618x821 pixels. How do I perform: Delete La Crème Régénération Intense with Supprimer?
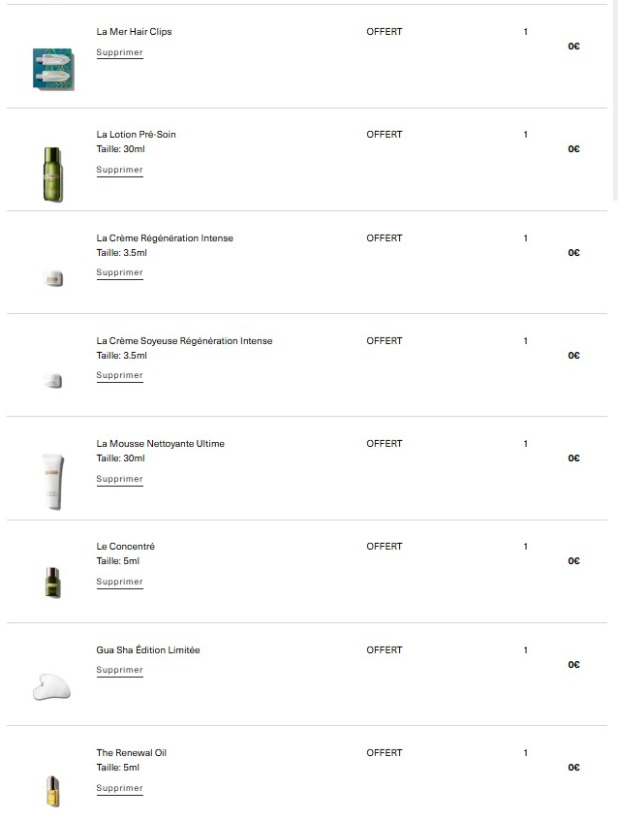(x=119, y=272)
